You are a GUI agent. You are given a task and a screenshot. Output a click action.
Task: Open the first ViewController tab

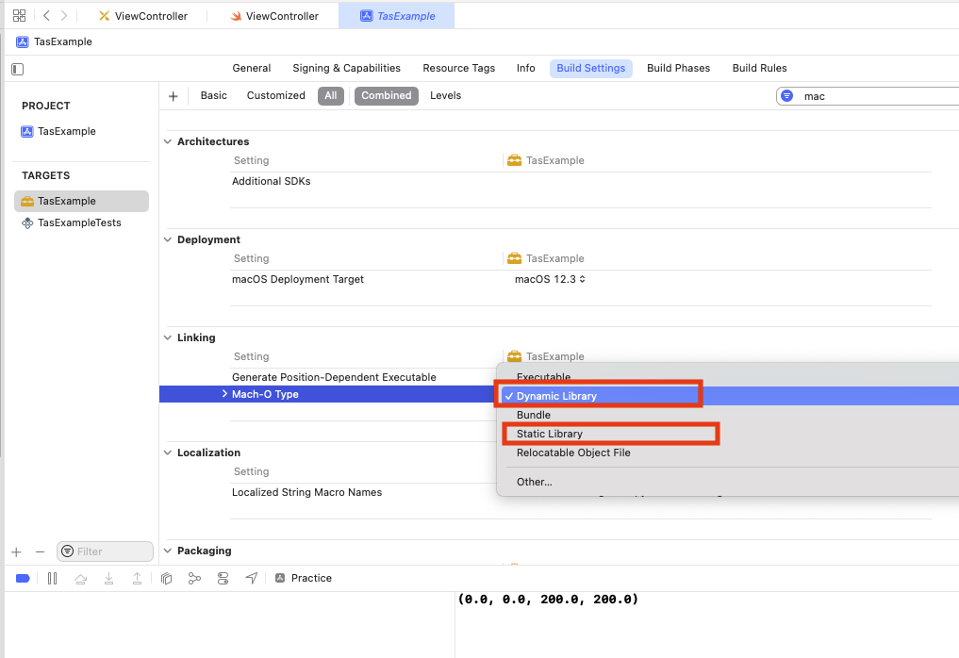click(143, 16)
